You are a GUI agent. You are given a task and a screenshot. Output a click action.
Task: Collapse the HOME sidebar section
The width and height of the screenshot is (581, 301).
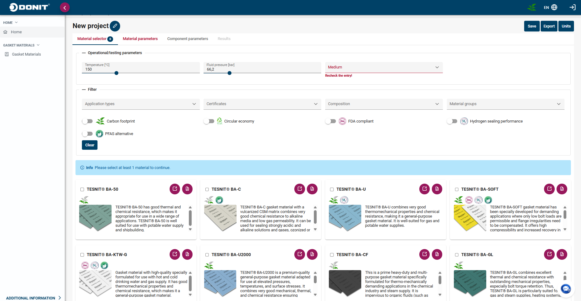tap(10, 23)
